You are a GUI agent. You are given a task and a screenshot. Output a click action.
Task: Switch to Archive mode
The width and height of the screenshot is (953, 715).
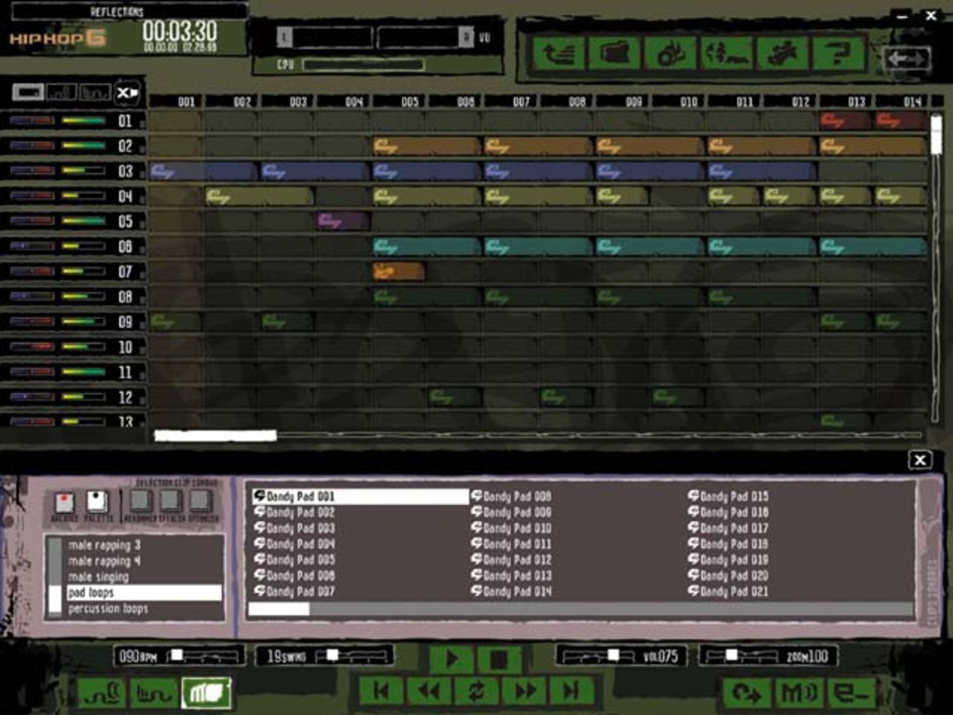[x=63, y=500]
